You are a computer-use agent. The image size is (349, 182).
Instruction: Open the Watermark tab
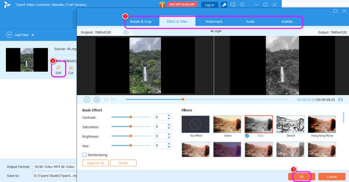tap(214, 21)
